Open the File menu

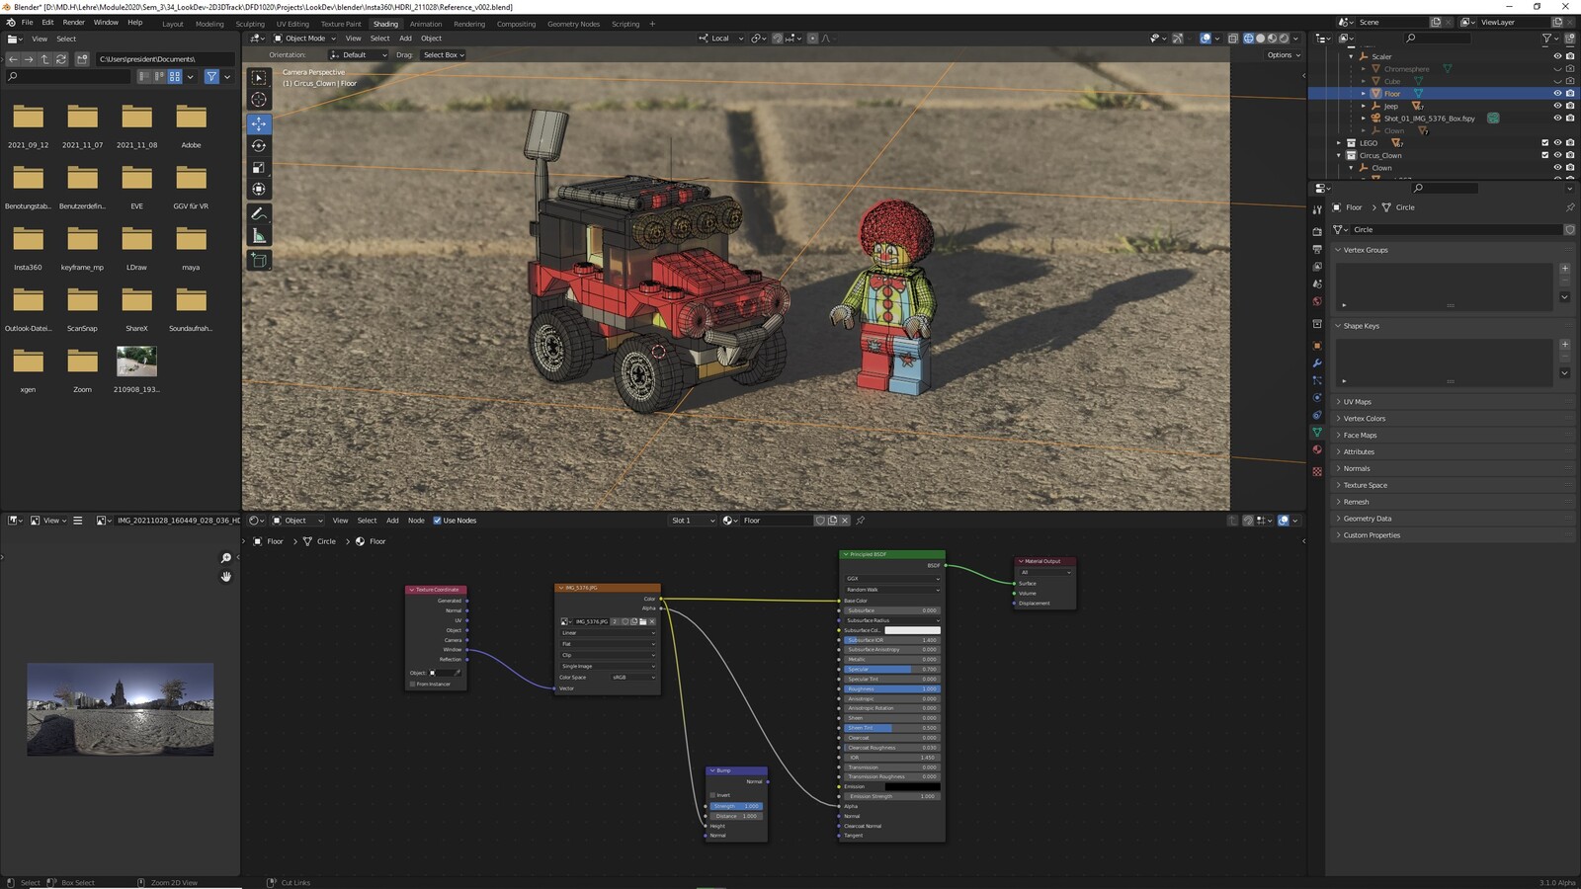[x=27, y=22]
